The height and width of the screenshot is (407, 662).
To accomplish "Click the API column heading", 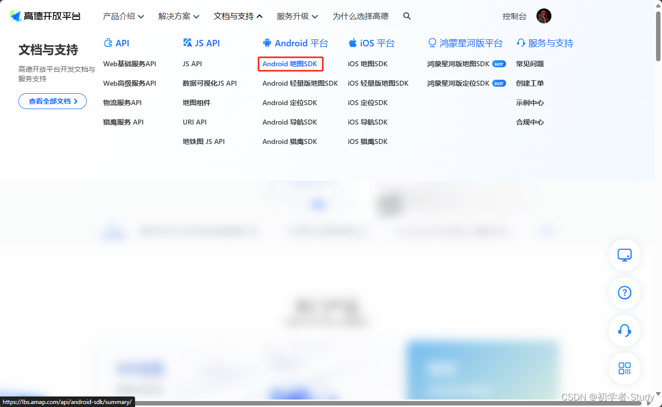I will 123,43.
